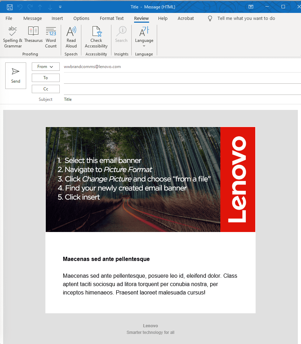Show the Word Count
Image resolution: width=301 pixels, height=344 pixels.
[51, 37]
